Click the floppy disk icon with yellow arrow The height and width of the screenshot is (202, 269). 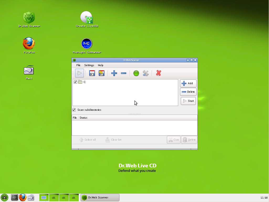[x=101, y=73]
